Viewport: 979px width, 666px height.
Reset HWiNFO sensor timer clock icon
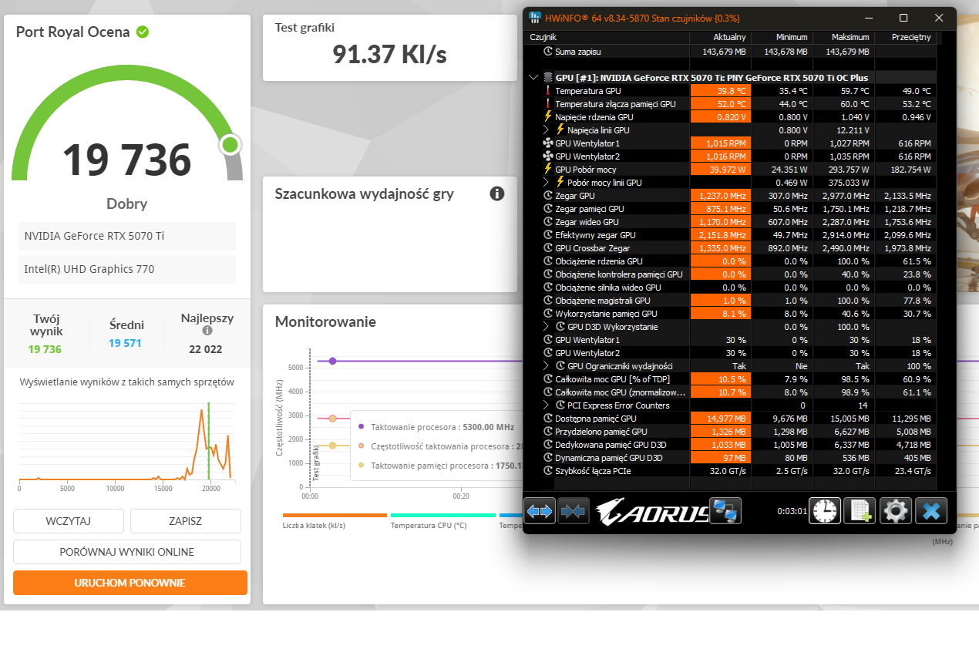coord(825,510)
